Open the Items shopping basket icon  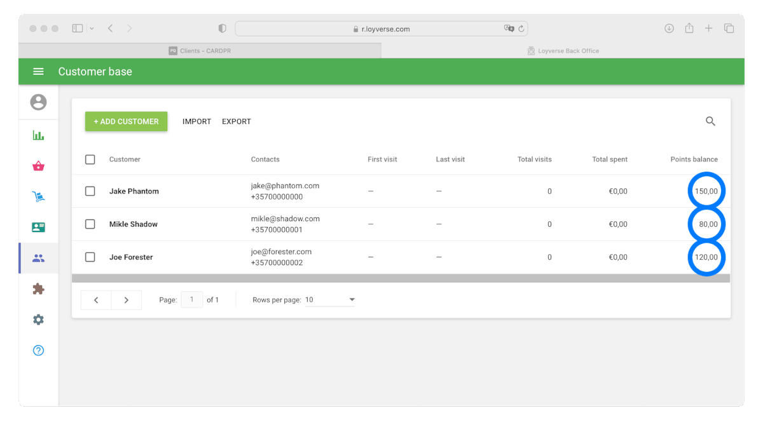[38, 167]
